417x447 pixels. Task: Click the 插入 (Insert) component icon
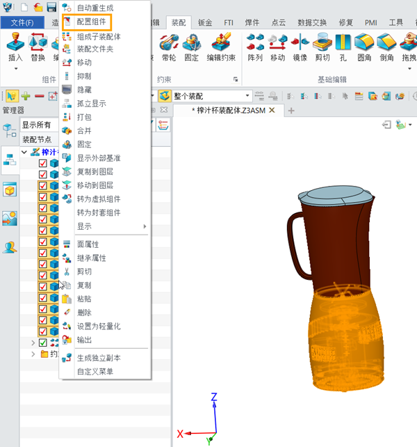15,42
